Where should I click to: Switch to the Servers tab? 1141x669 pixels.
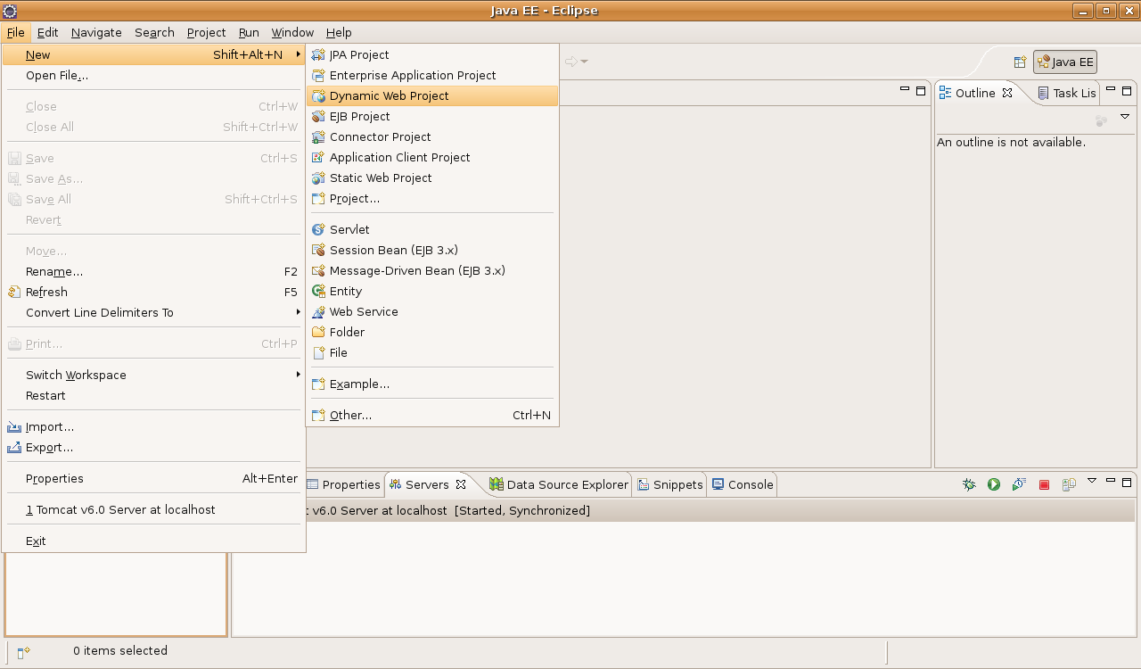(427, 484)
